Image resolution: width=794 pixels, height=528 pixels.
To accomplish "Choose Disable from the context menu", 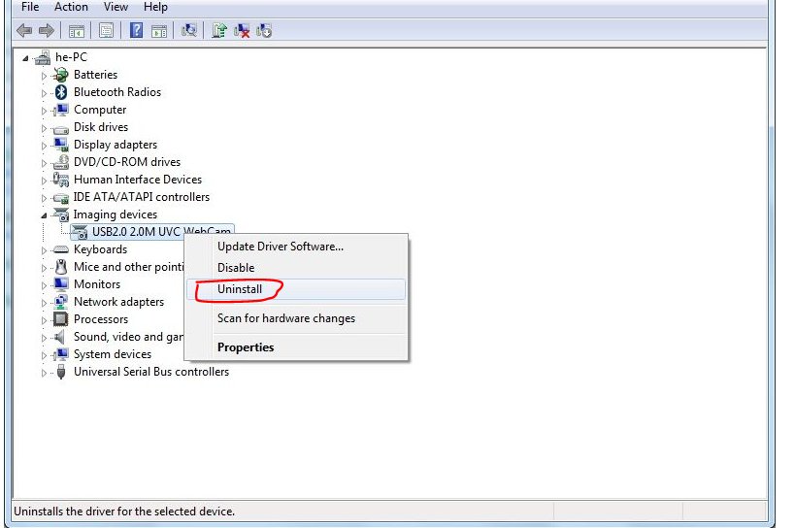I will tap(236, 268).
